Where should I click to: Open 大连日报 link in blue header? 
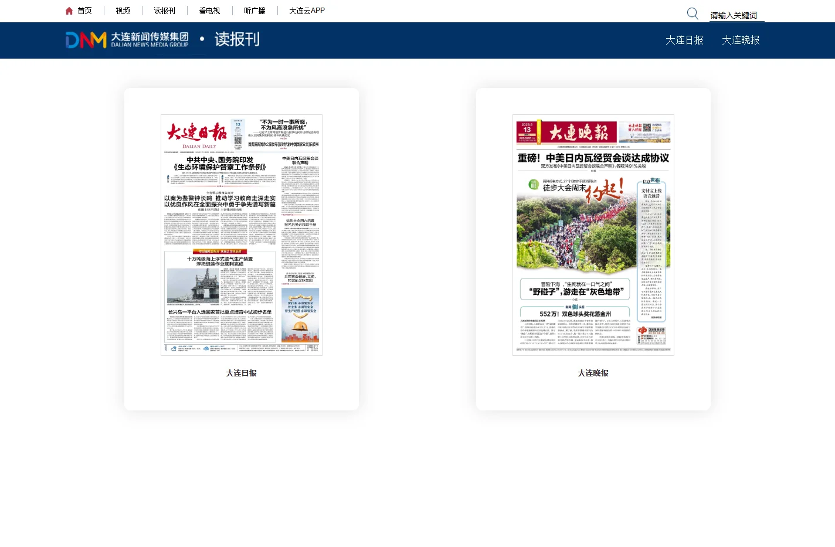(684, 40)
